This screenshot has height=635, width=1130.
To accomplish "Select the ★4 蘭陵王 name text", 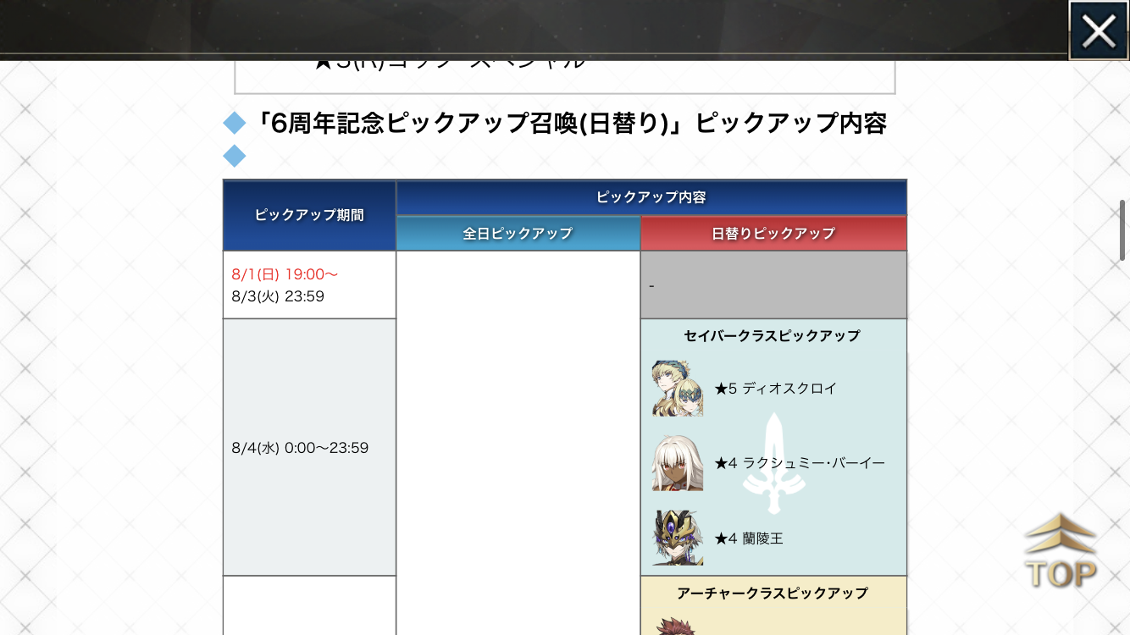I will click(x=749, y=538).
